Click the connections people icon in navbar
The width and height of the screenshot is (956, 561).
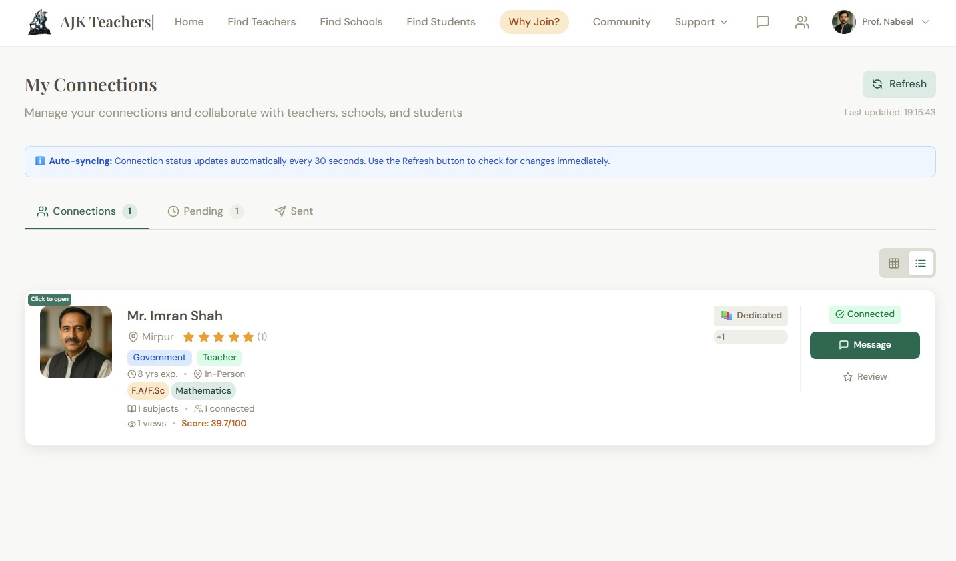[802, 22]
